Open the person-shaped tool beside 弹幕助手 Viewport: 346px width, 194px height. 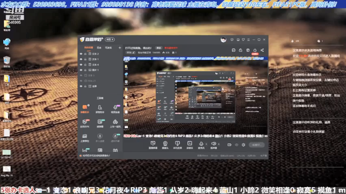click(99, 108)
